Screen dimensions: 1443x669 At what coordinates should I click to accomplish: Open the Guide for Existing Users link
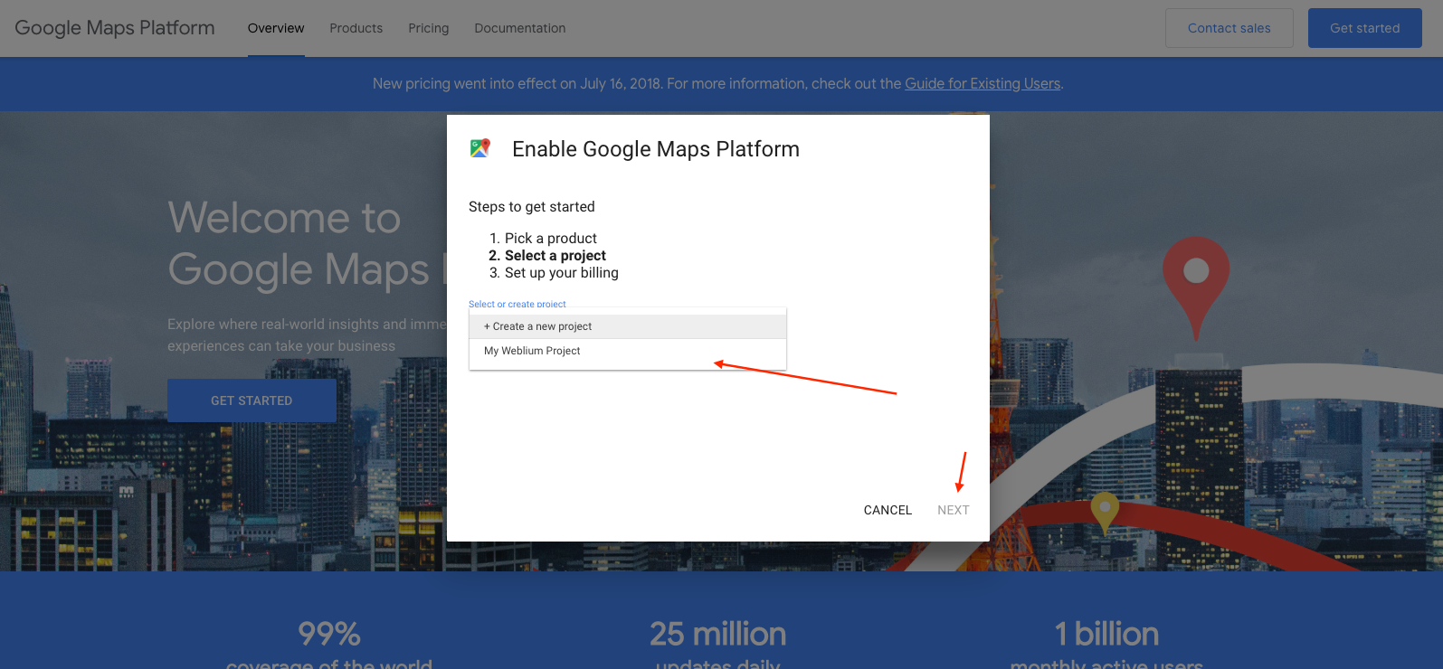pyautogui.click(x=983, y=83)
